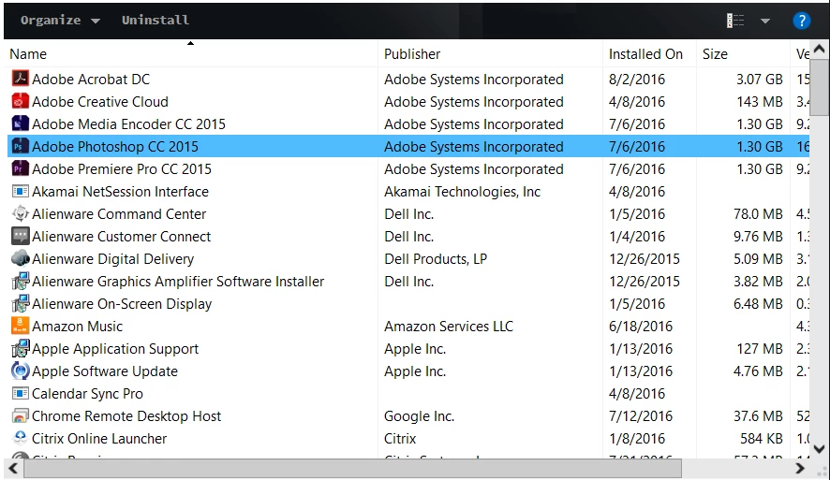
Task: Sort by the Publisher column header
Action: (x=412, y=54)
